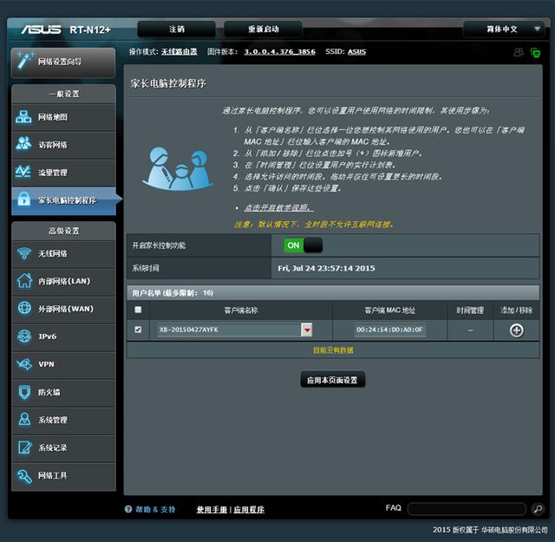Image resolution: width=555 pixels, height=542 pixels.
Task: Open the 点击开启教学视频 tutorial link
Action: (278, 207)
